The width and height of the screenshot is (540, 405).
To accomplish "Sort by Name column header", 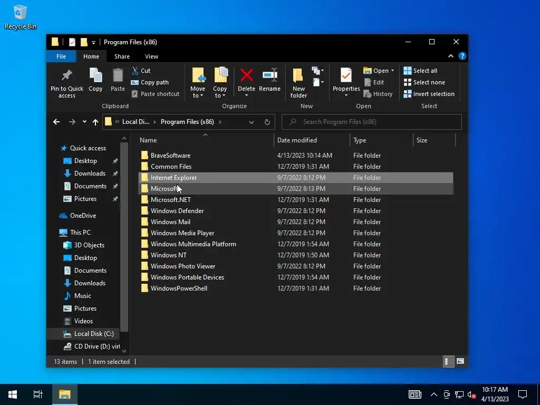I will [206, 140].
